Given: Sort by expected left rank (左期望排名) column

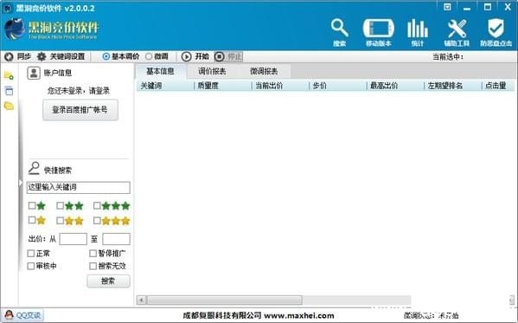Looking at the screenshot, I should click(x=453, y=86).
